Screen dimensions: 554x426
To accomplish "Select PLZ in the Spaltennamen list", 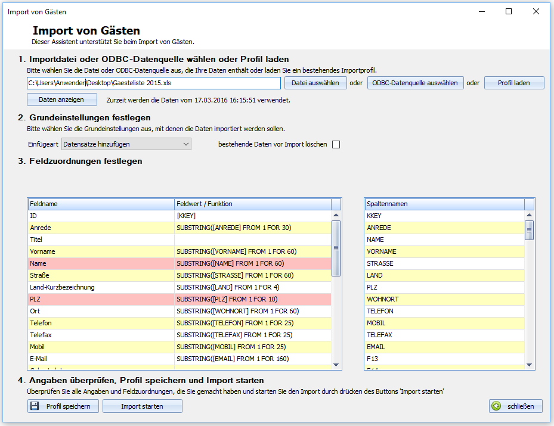I will pos(444,287).
